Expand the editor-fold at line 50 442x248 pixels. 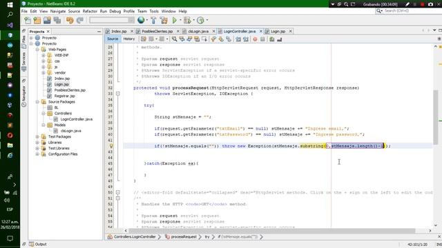[118, 192]
